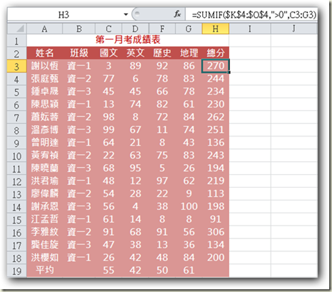332x292 pixels.
Task: Click class cell 資一3 in row 5
Action: coord(79,92)
